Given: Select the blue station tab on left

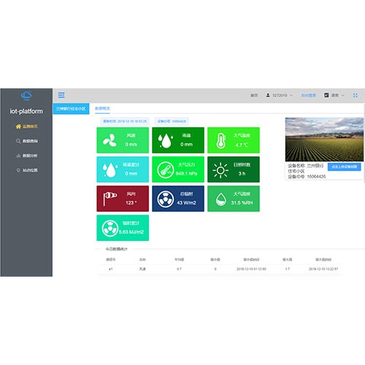Looking at the screenshot, I should click(71, 109).
